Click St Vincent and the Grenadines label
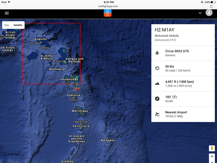 pos(76,139)
